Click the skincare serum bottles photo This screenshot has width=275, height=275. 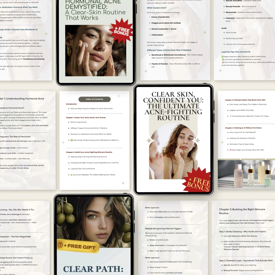point(246,175)
